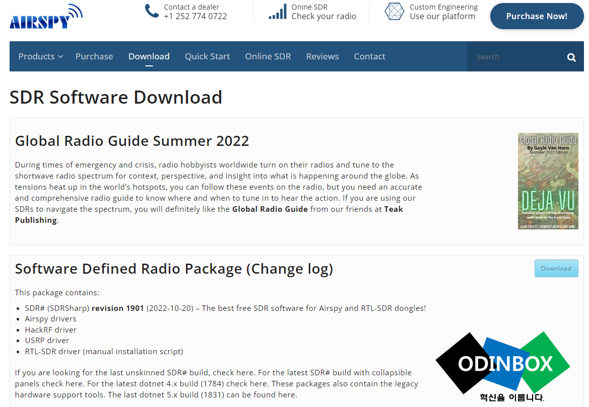Viewport: 589px width, 407px height.
Task: Click the ODINBOX advertisement image
Action: pyautogui.click(x=503, y=366)
